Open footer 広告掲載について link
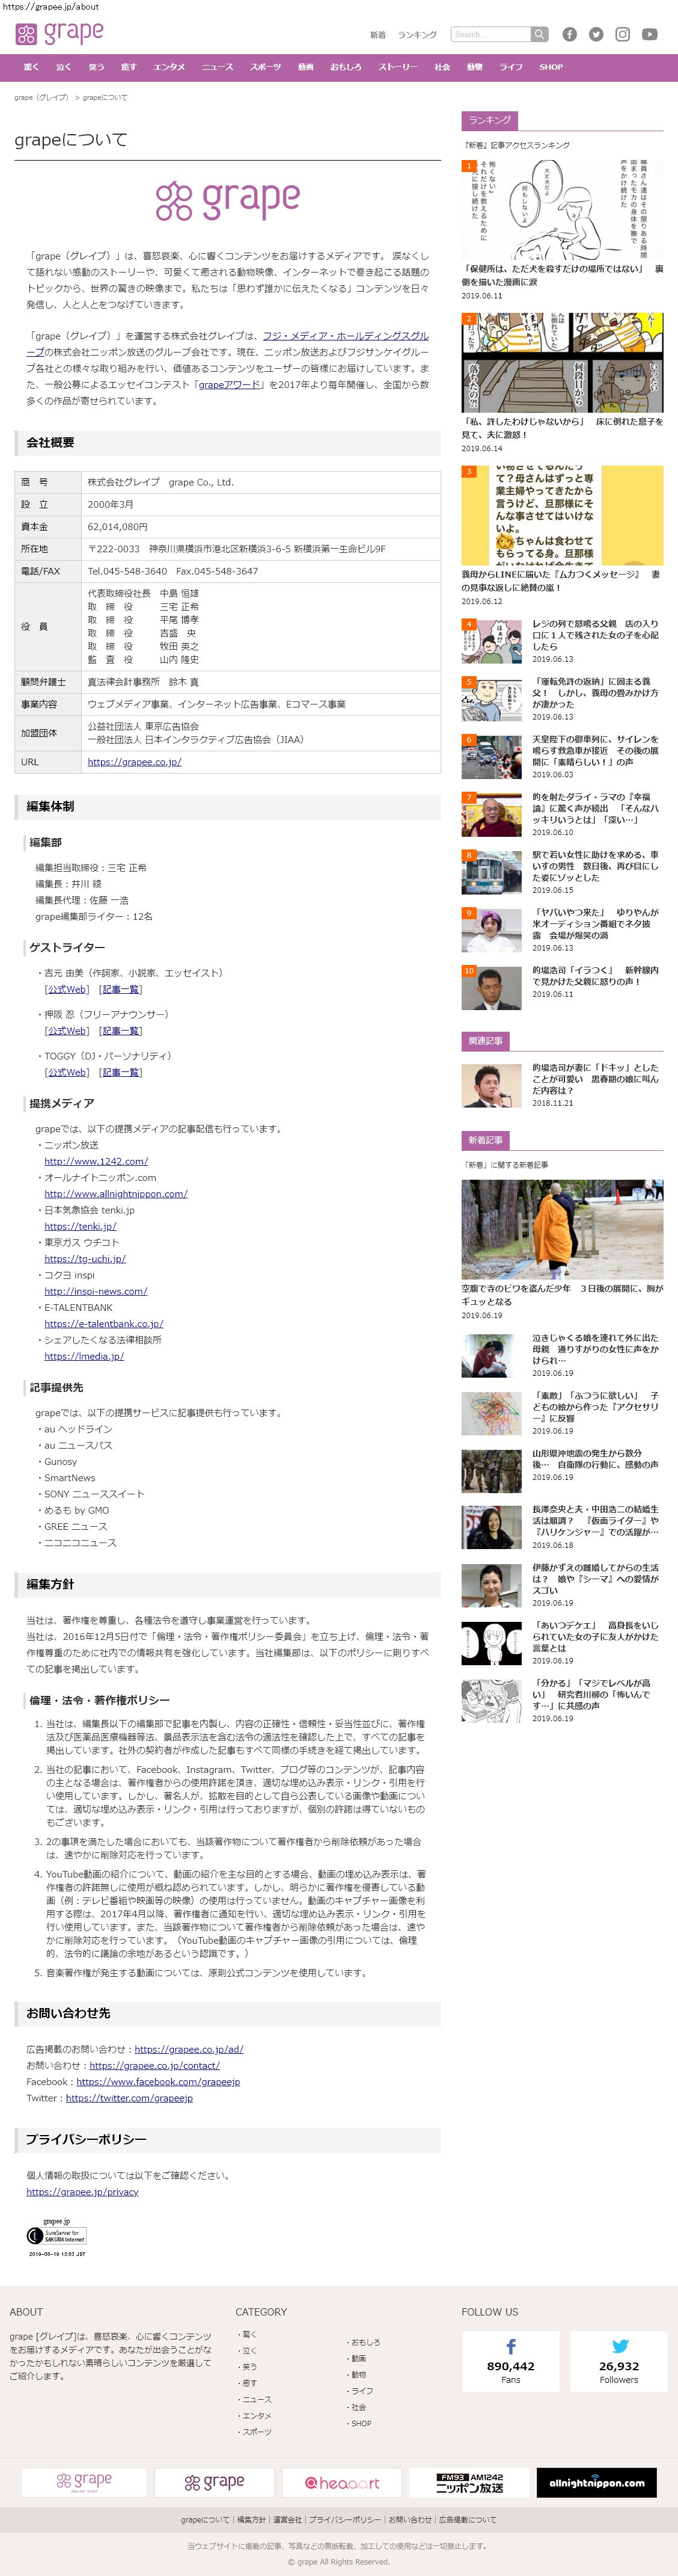The height and width of the screenshot is (2576, 678). [x=467, y=2520]
